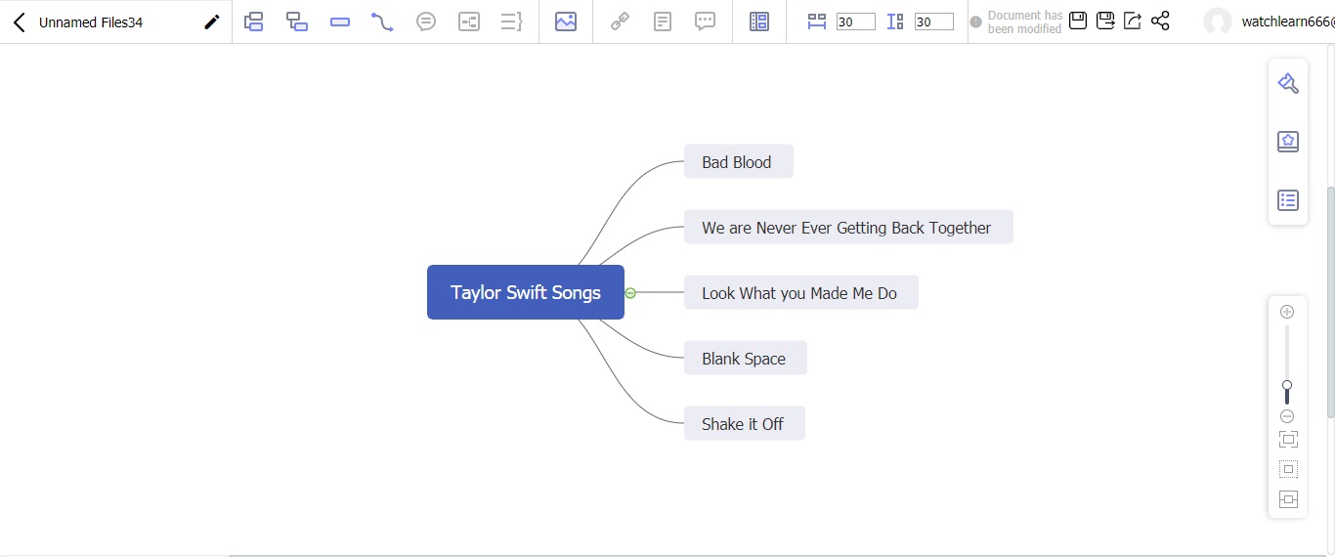Insert a relationship line connector
Viewport: 1335px width, 557px height.
coord(382,21)
